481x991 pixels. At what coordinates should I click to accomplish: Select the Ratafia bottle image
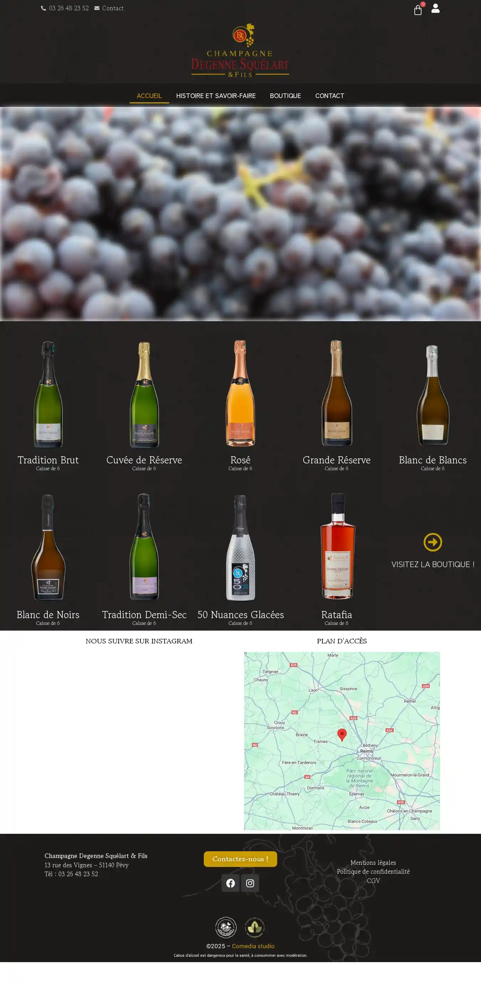tap(337, 546)
